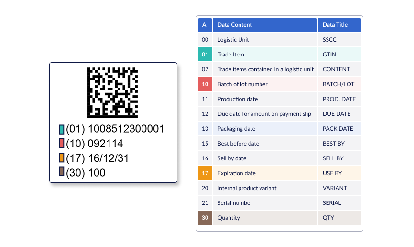Click the SERIAL cell
414x247 pixels.
(339, 203)
